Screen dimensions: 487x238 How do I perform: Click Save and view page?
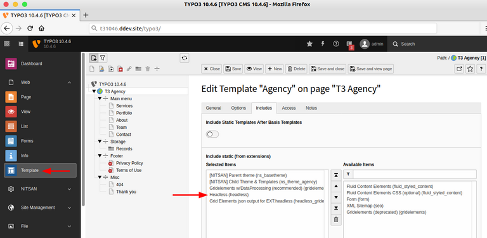point(371,69)
